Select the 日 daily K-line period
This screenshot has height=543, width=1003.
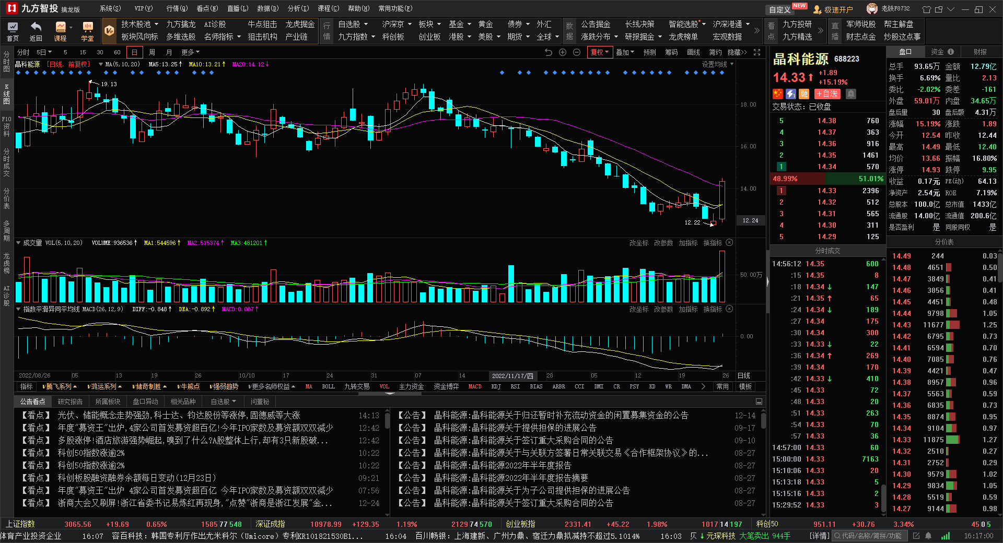135,52
